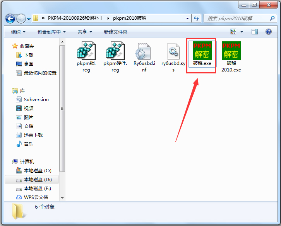Select the 破解2010.exe file

(231, 57)
